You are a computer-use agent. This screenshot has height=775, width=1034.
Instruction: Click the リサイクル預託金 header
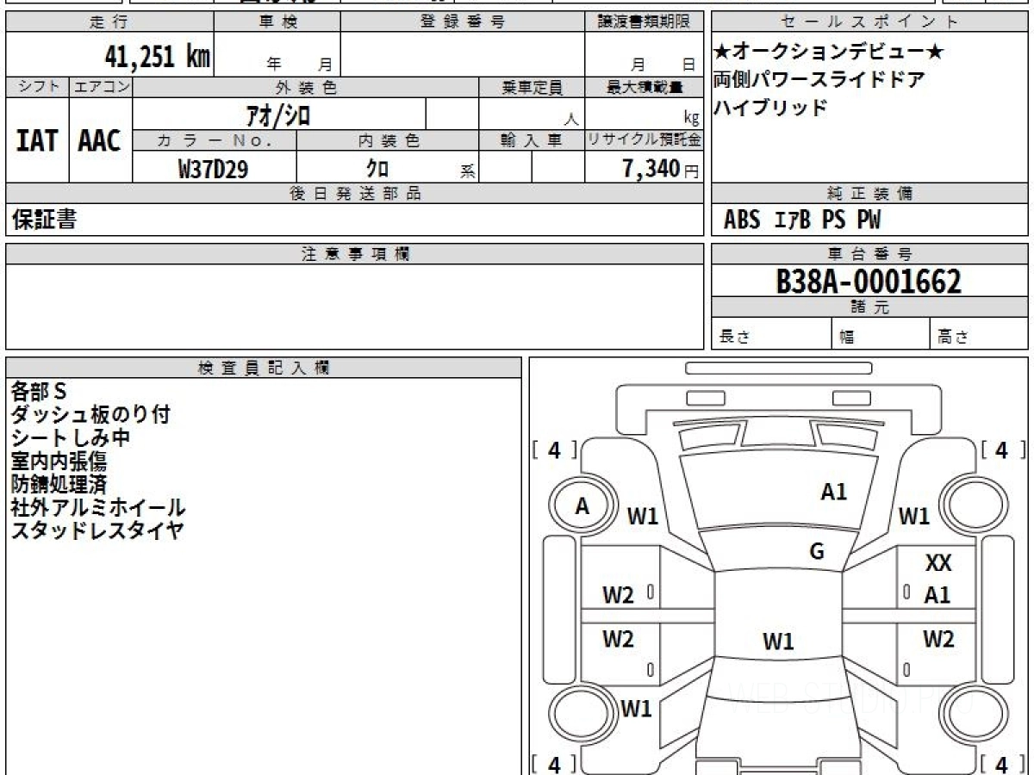click(x=645, y=140)
